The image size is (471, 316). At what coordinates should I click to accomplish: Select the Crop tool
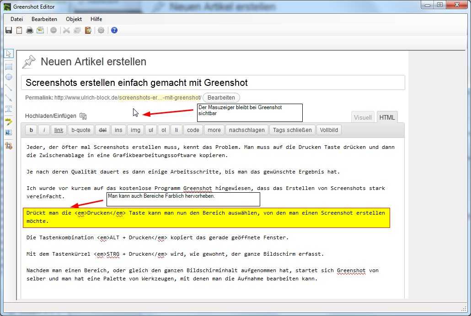click(x=9, y=146)
